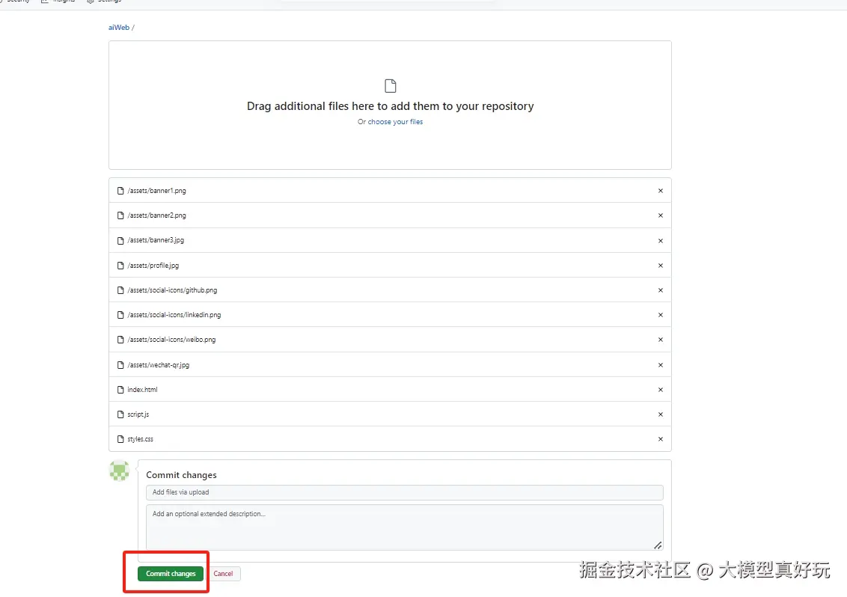Screen dimensions: 847x597
Task: Remove the github.png social icon file
Action: 660,290
